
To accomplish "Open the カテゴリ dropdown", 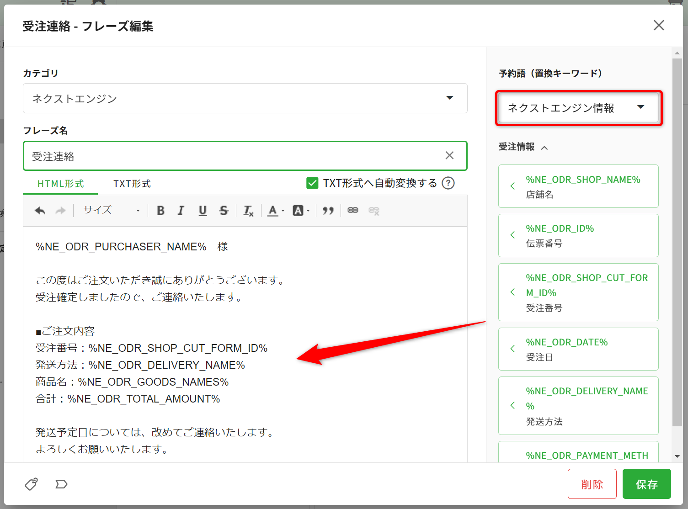I will coord(245,98).
